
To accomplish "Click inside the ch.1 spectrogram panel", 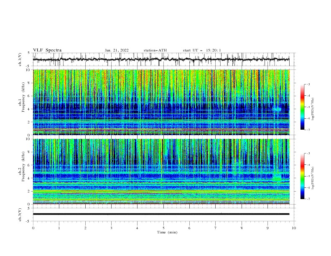I will click(x=161, y=102).
